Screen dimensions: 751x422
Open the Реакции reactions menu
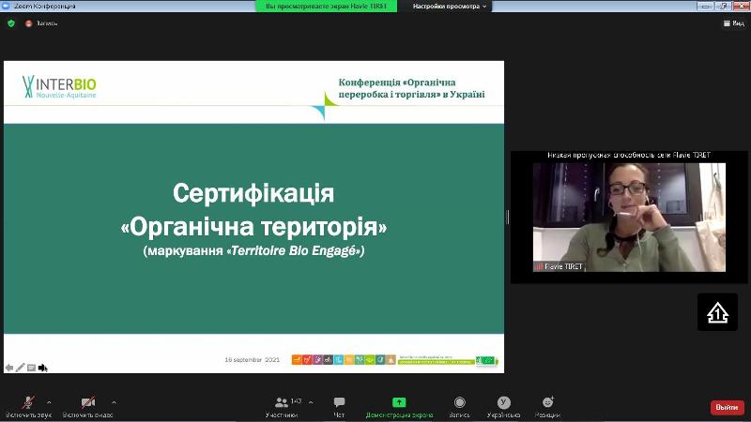(x=547, y=403)
